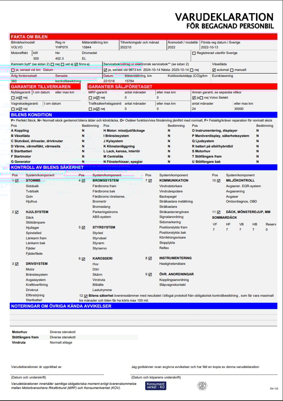The image size is (283, 401).
Task: Toggle the automat gearbox checkbox
Action: pos(214,70)
